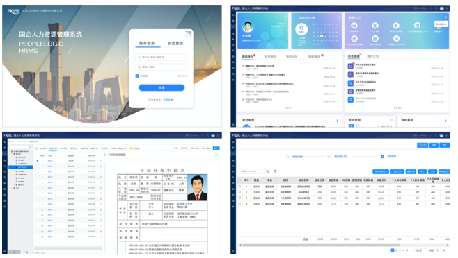Open the three-dot menu of the 规范制度 card
The height and width of the screenshot is (258, 458).
pos(337,120)
